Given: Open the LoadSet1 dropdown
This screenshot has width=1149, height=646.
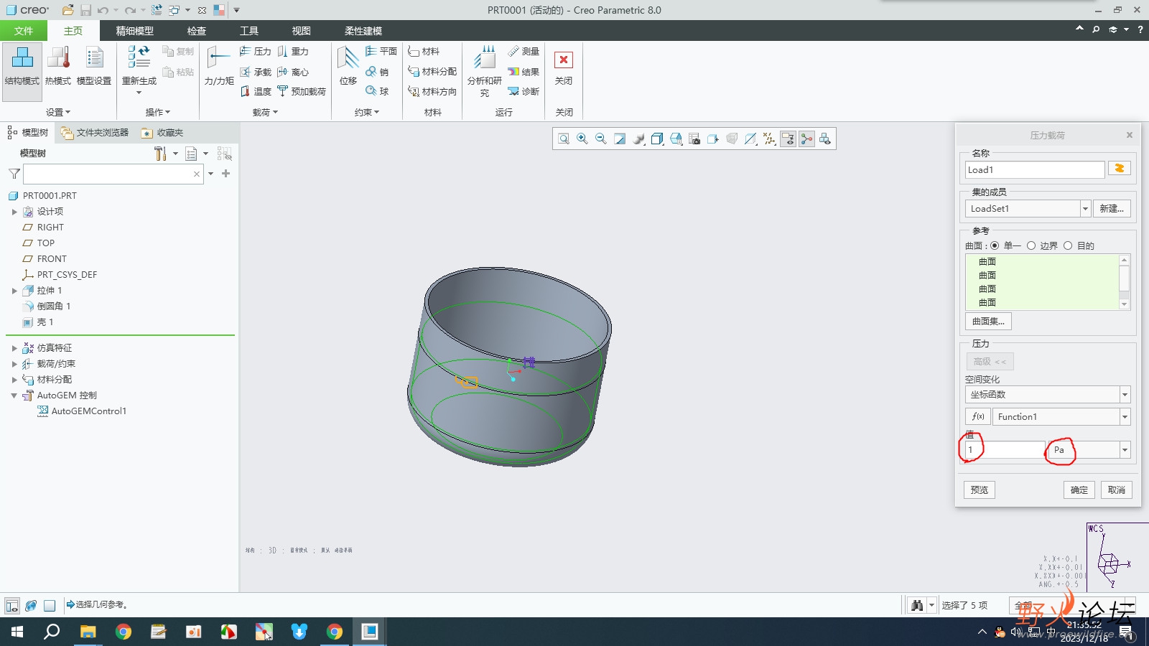Looking at the screenshot, I should (1085, 209).
